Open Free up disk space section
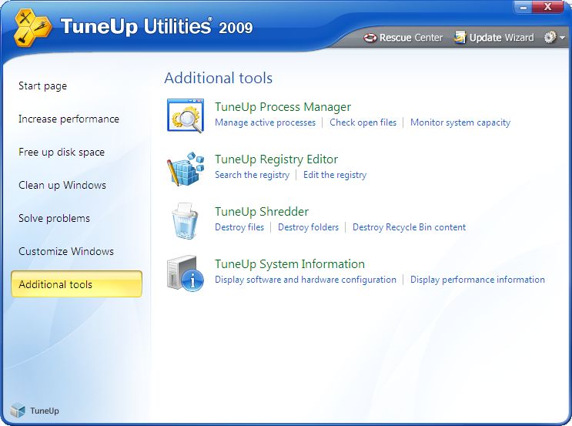Image resolution: width=572 pixels, height=426 pixels. 62,153
